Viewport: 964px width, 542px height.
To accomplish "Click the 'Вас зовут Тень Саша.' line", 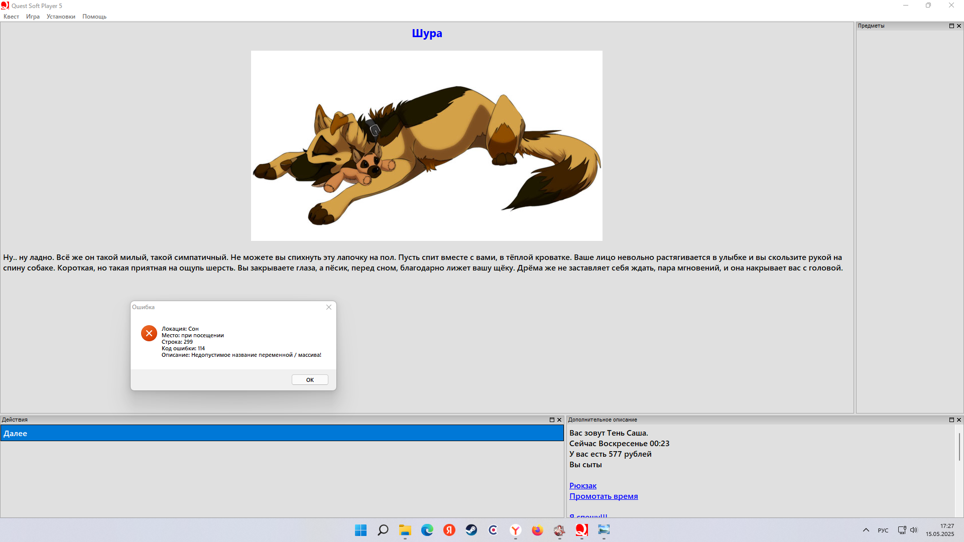I will pyautogui.click(x=609, y=433).
